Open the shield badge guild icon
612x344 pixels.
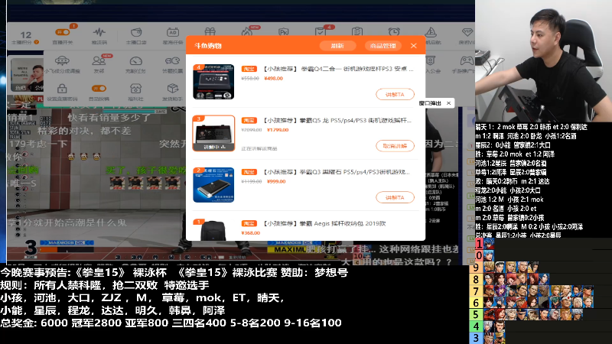point(431,61)
